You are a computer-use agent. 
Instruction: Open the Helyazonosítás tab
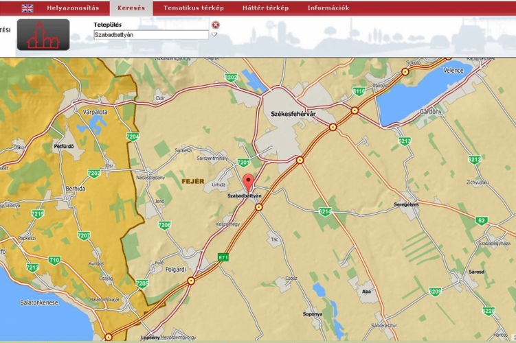73,8
